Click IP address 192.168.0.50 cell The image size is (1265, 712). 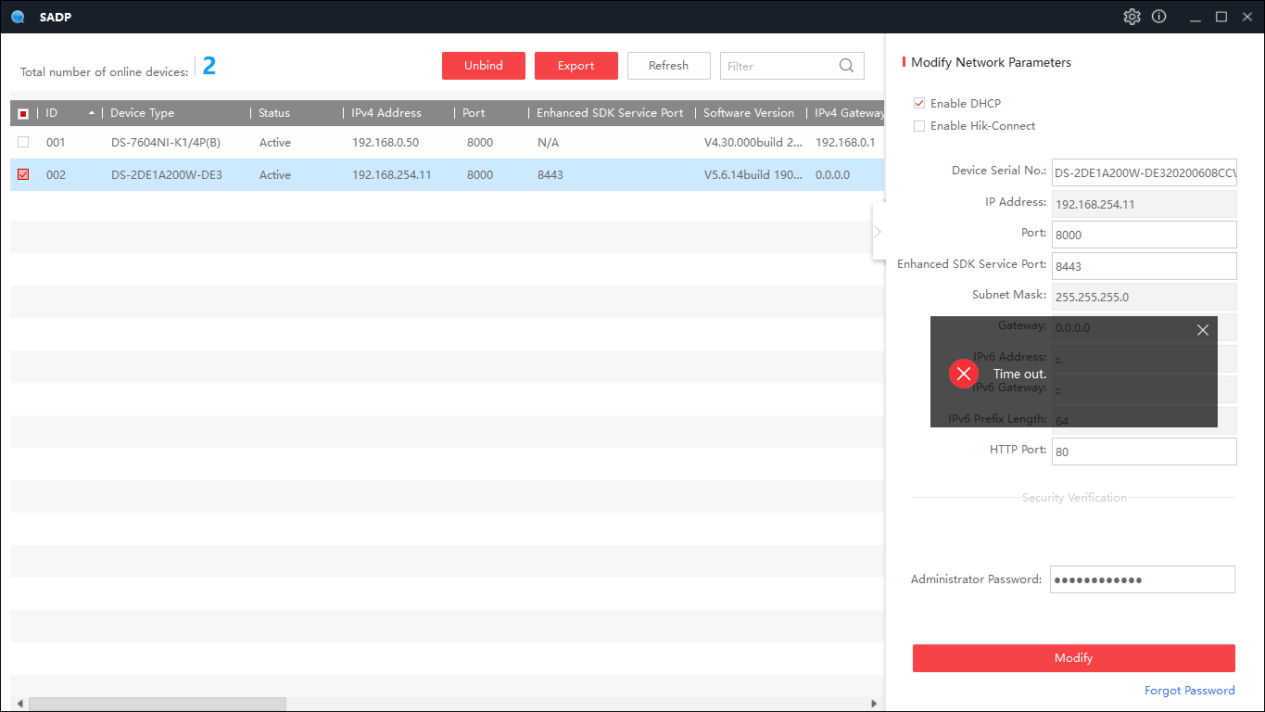(386, 143)
